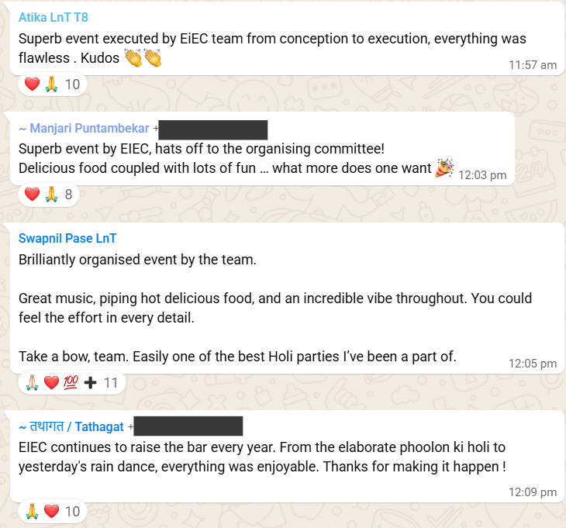Click folded hands reaction under Manjari's message

tap(50, 194)
